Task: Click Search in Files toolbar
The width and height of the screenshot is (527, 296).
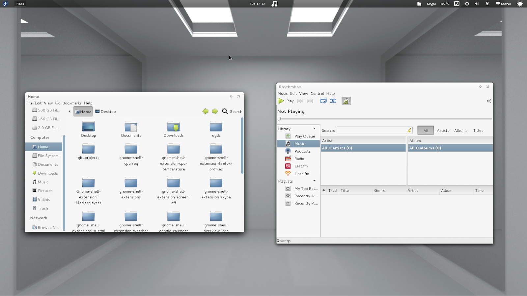Action: [232, 111]
